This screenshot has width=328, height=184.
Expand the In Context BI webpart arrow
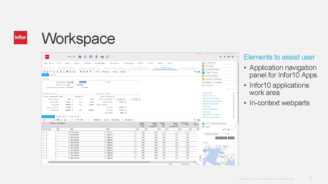click(x=235, y=63)
